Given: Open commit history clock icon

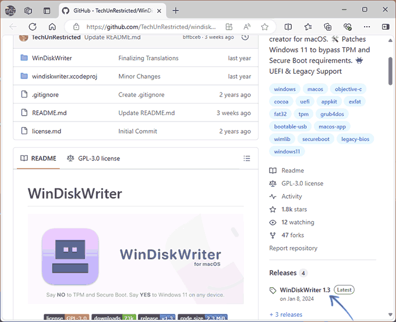Looking at the screenshot, I should pos(245,37).
